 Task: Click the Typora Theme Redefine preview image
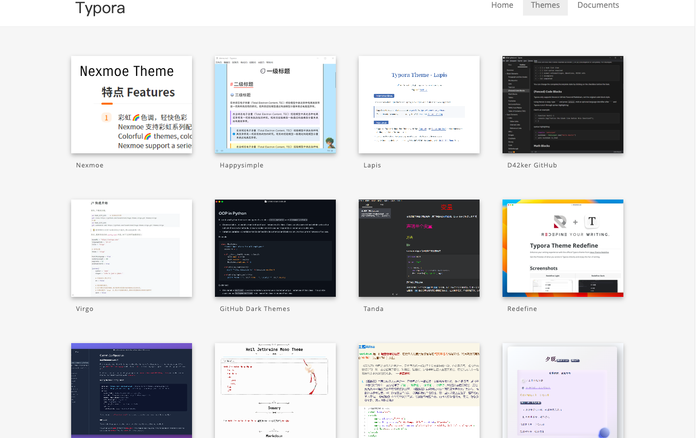(x=563, y=248)
